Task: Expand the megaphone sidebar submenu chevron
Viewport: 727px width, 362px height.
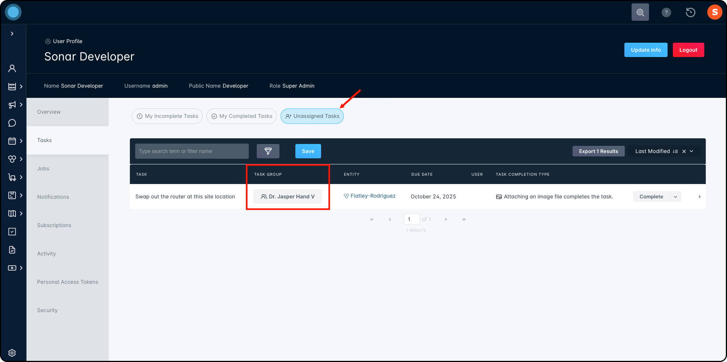Action: pos(21,105)
